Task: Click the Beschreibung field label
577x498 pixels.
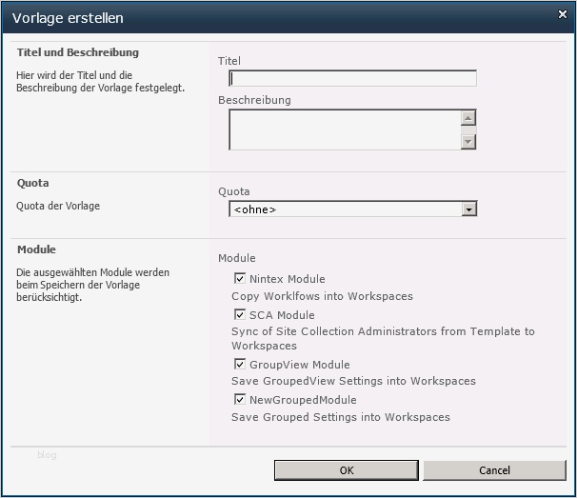Action: coord(254,100)
